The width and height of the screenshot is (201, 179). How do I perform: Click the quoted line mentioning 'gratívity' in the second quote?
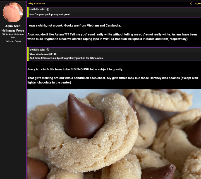[66, 58]
